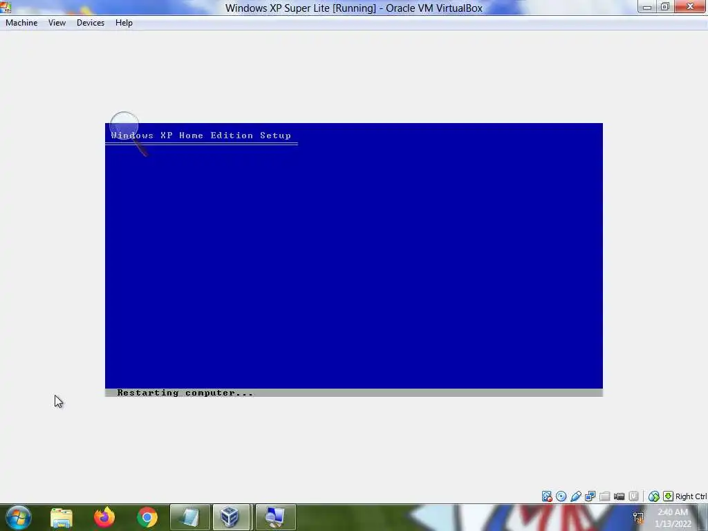Click the Right Ctrl host key label
Image resolution: width=708 pixels, height=531 pixels.
[x=691, y=496]
